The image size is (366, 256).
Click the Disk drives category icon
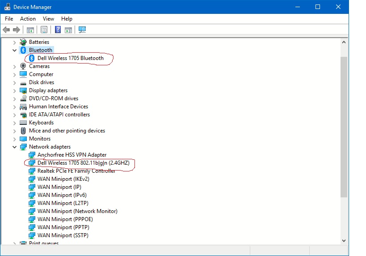pyautogui.click(x=23, y=83)
